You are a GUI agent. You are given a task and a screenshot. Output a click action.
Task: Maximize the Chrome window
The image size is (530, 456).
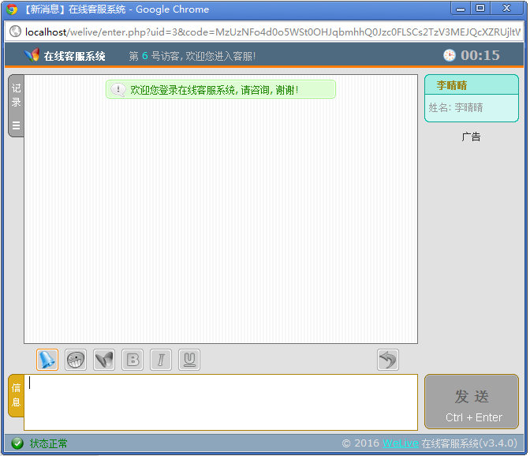point(480,8)
